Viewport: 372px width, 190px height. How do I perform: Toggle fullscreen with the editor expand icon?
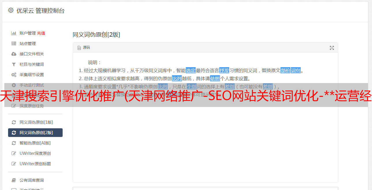(x=332, y=48)
